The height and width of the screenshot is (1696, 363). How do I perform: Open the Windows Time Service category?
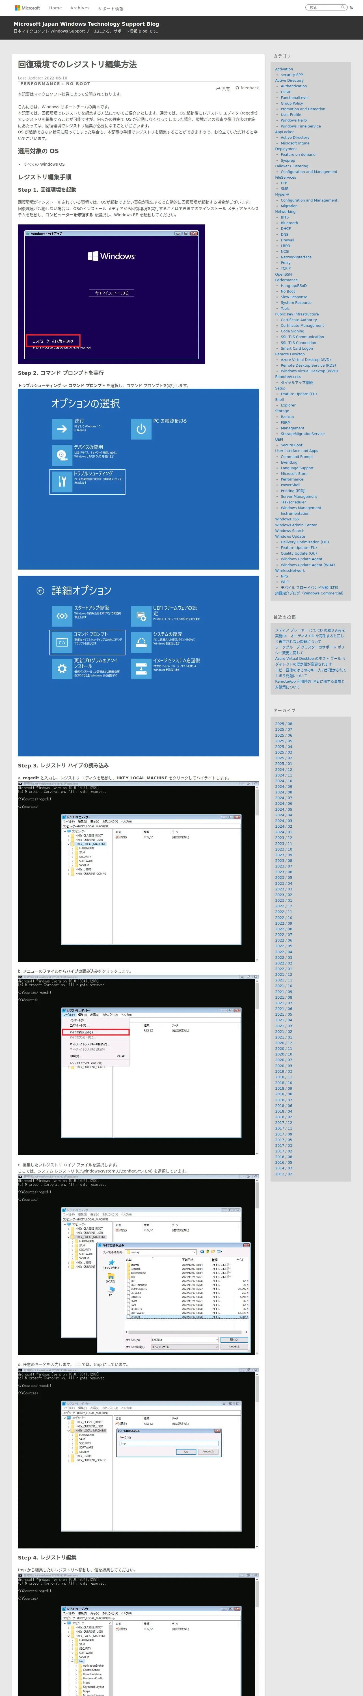(301, 126)
